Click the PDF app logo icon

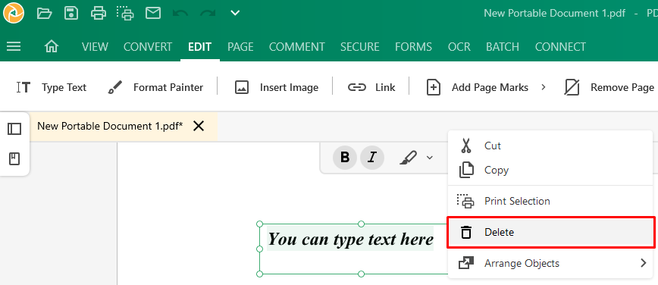point(14,13)
